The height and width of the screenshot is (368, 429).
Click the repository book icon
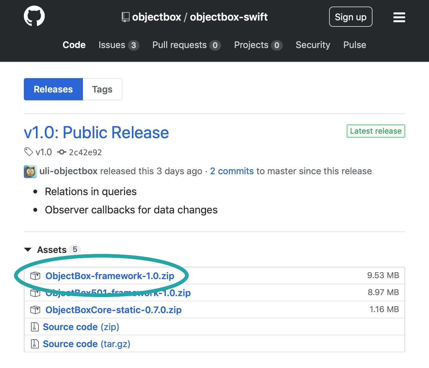tap(125, 17)
